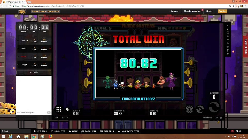Screen dimensions: 248x139
Task: Launch Internet Explorer from the taskbar
Action: tap(10, 136)
